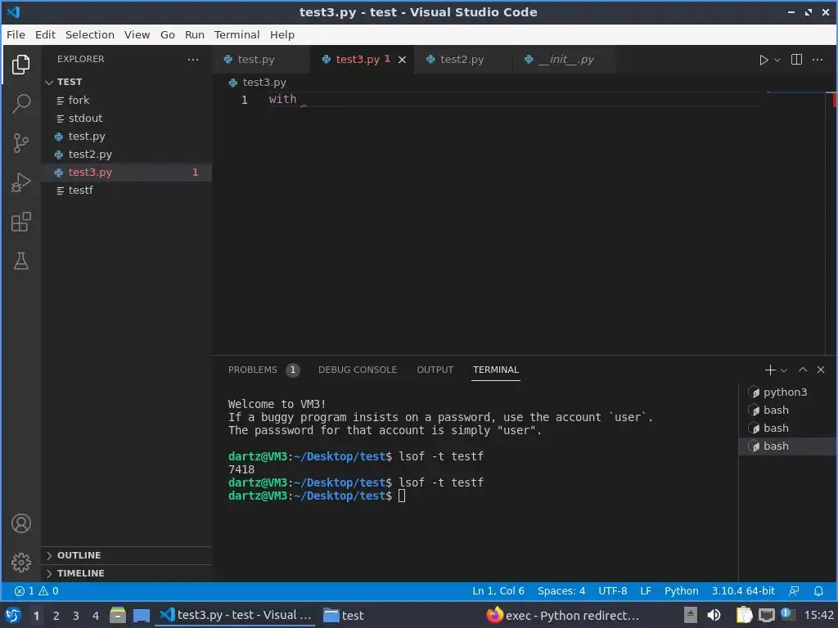Image resolution: width=838 pixels, height=628 pixels.
Task: Select interpreter 3.10.4 64-bit
Action: tap(743, 591)
